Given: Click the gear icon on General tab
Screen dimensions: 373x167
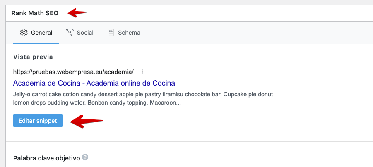Looking at the screenshot, I should 24,33.
